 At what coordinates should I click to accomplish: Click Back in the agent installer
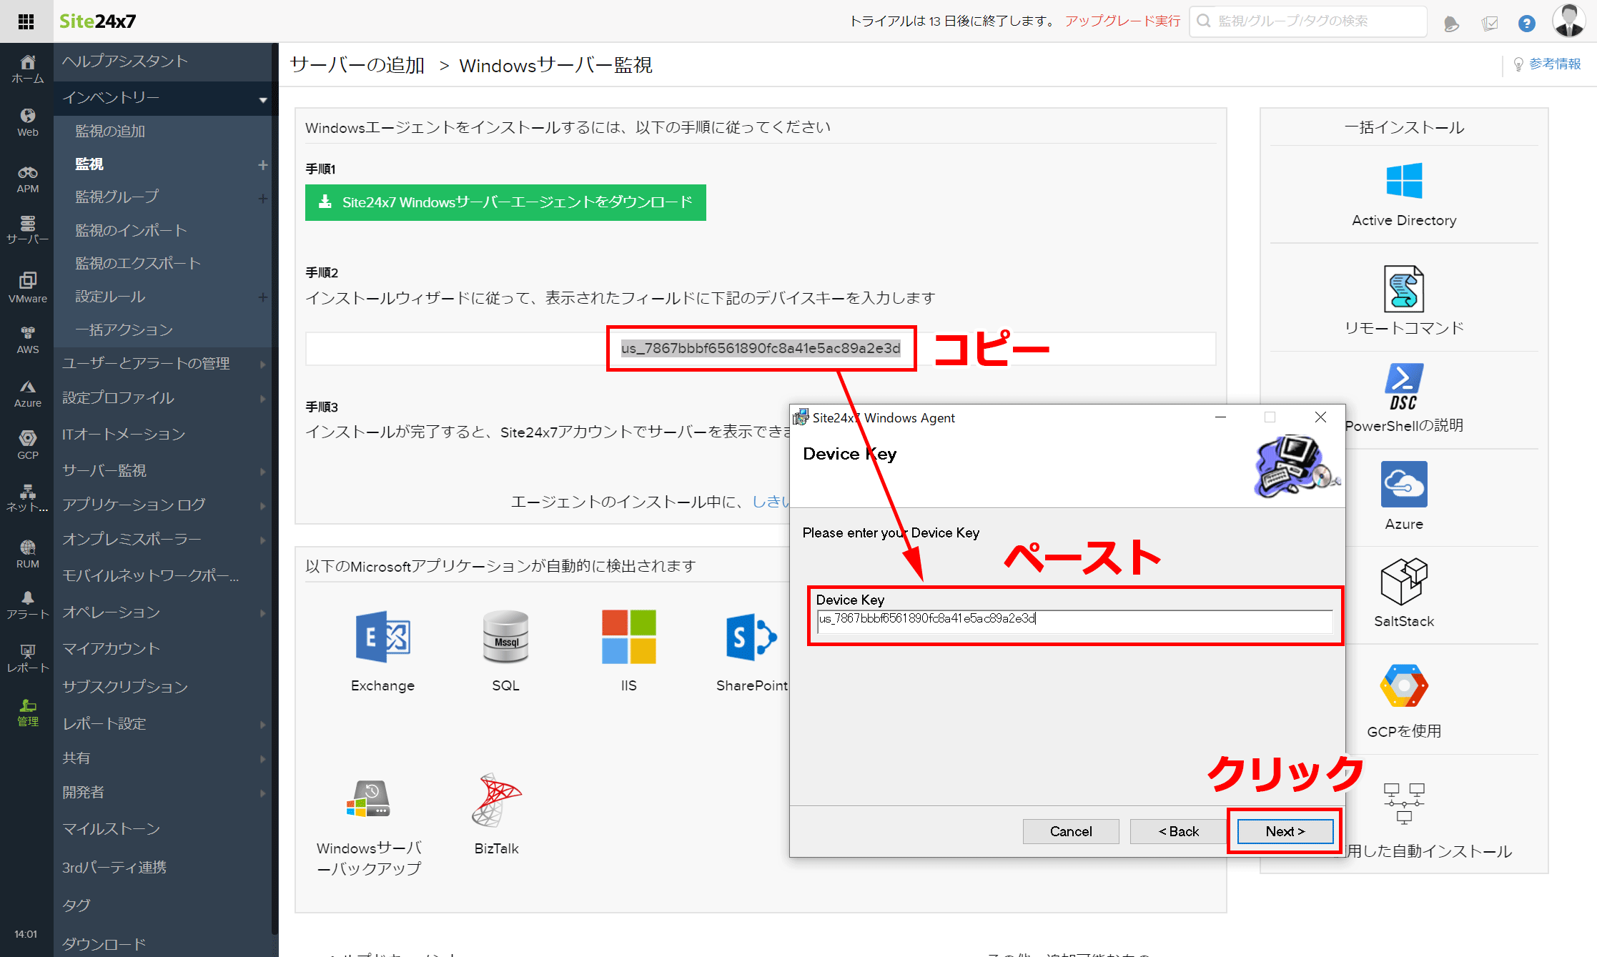1178,831
